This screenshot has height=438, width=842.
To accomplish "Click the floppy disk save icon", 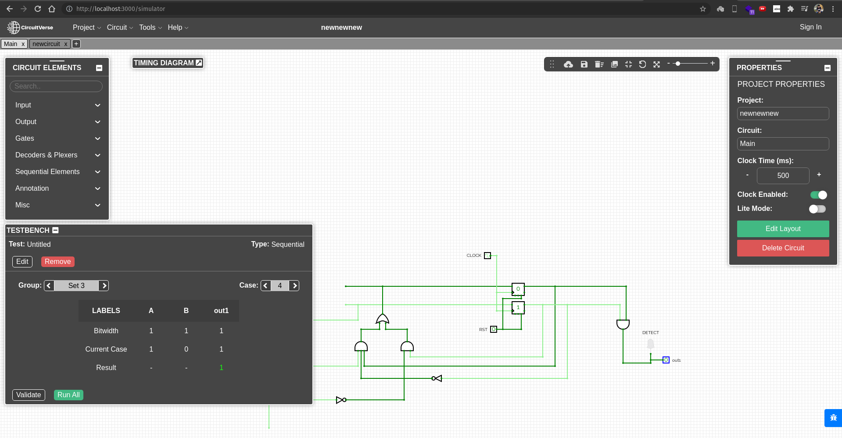I will 584,64.
